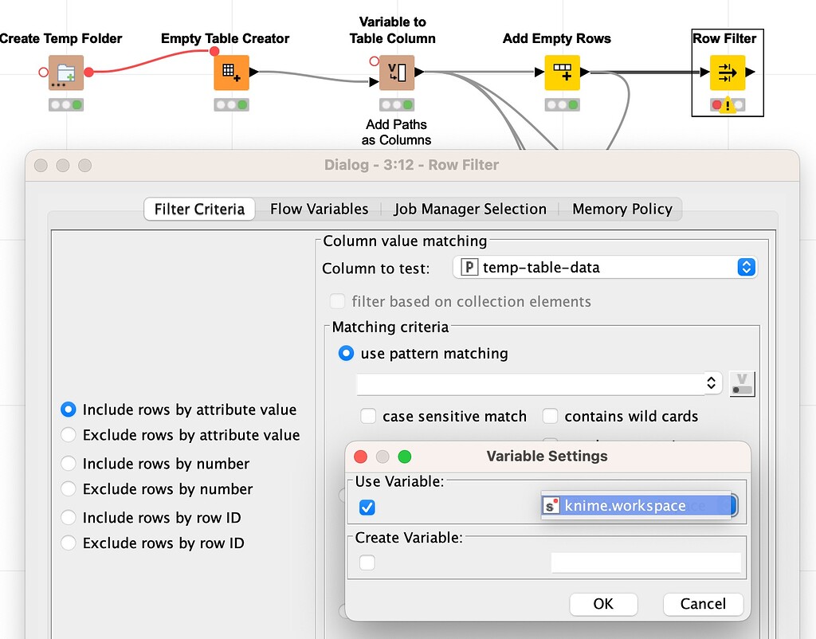Click the variable settings V button beside pattern field
The width and height of the screenshot is (816, 639).
coord(741,383)
